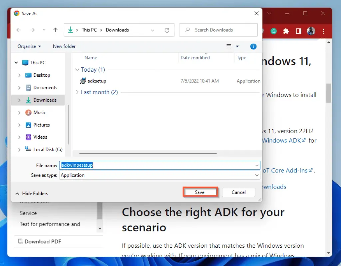Toggle Hide Folders in the dialog

[x=32, y=193]
